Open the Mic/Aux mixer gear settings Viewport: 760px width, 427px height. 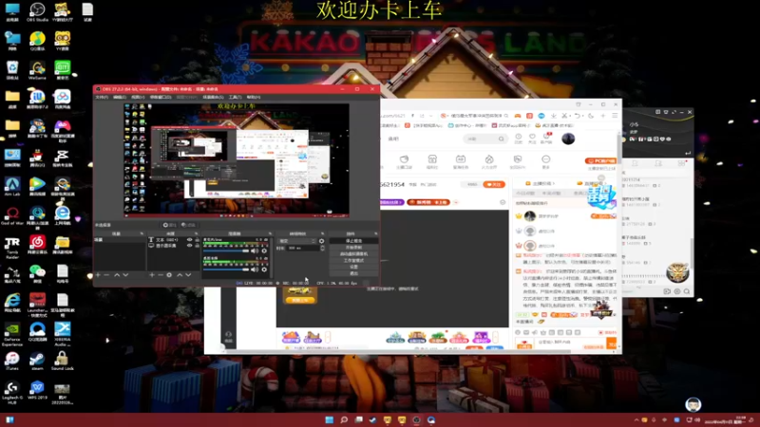(264, 251)
